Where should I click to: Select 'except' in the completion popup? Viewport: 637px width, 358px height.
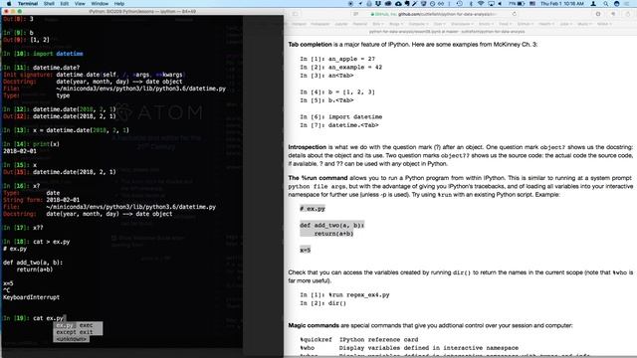pyautogui.click(x=66, y=332)
